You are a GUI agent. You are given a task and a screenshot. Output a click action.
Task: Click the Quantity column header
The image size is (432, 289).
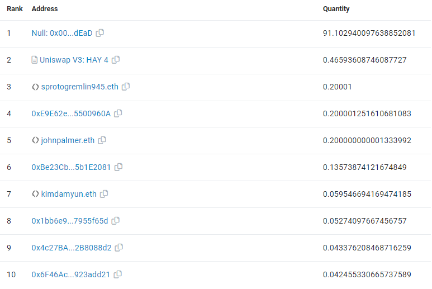click(336, 9)
